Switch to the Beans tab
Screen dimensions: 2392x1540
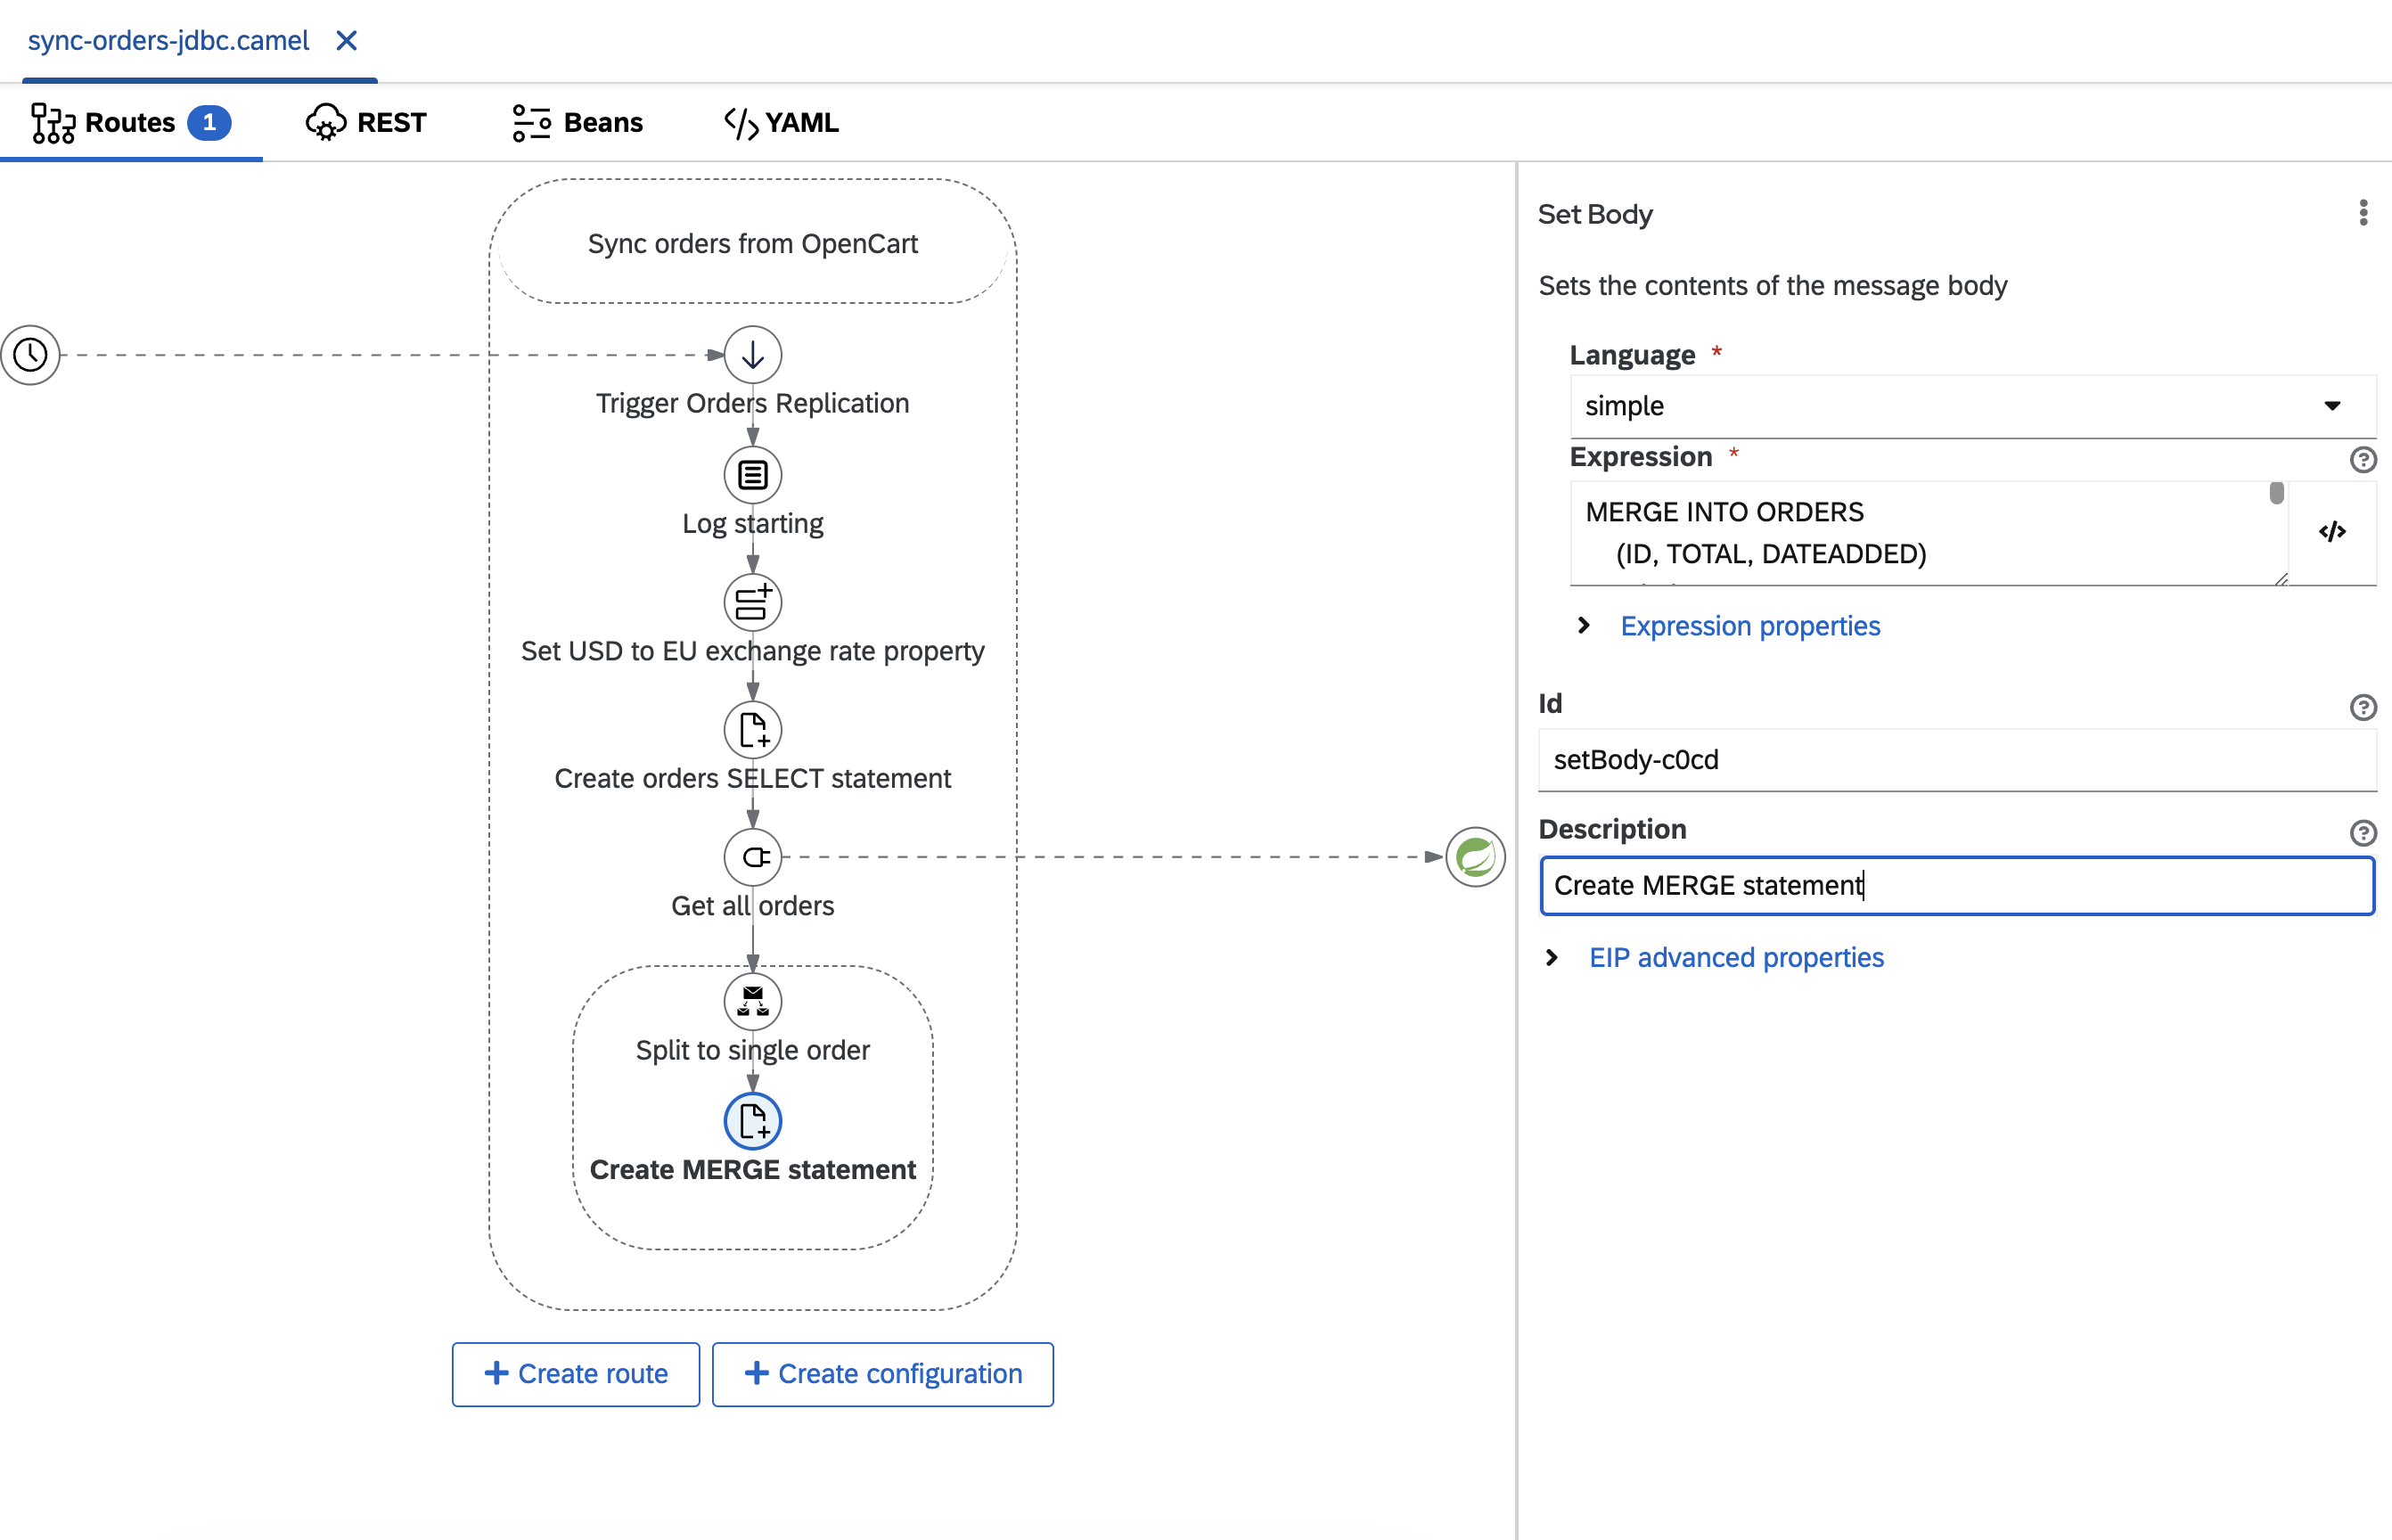[577, 122]
